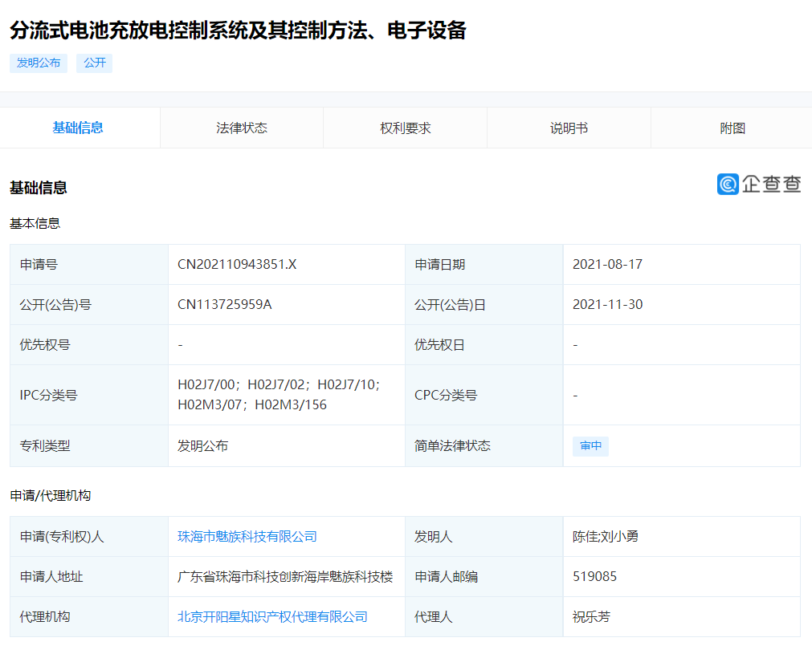Click the 基础信息 tab
Image resolution: width=812 pixels, height=650 pixels.
point(78,128)
